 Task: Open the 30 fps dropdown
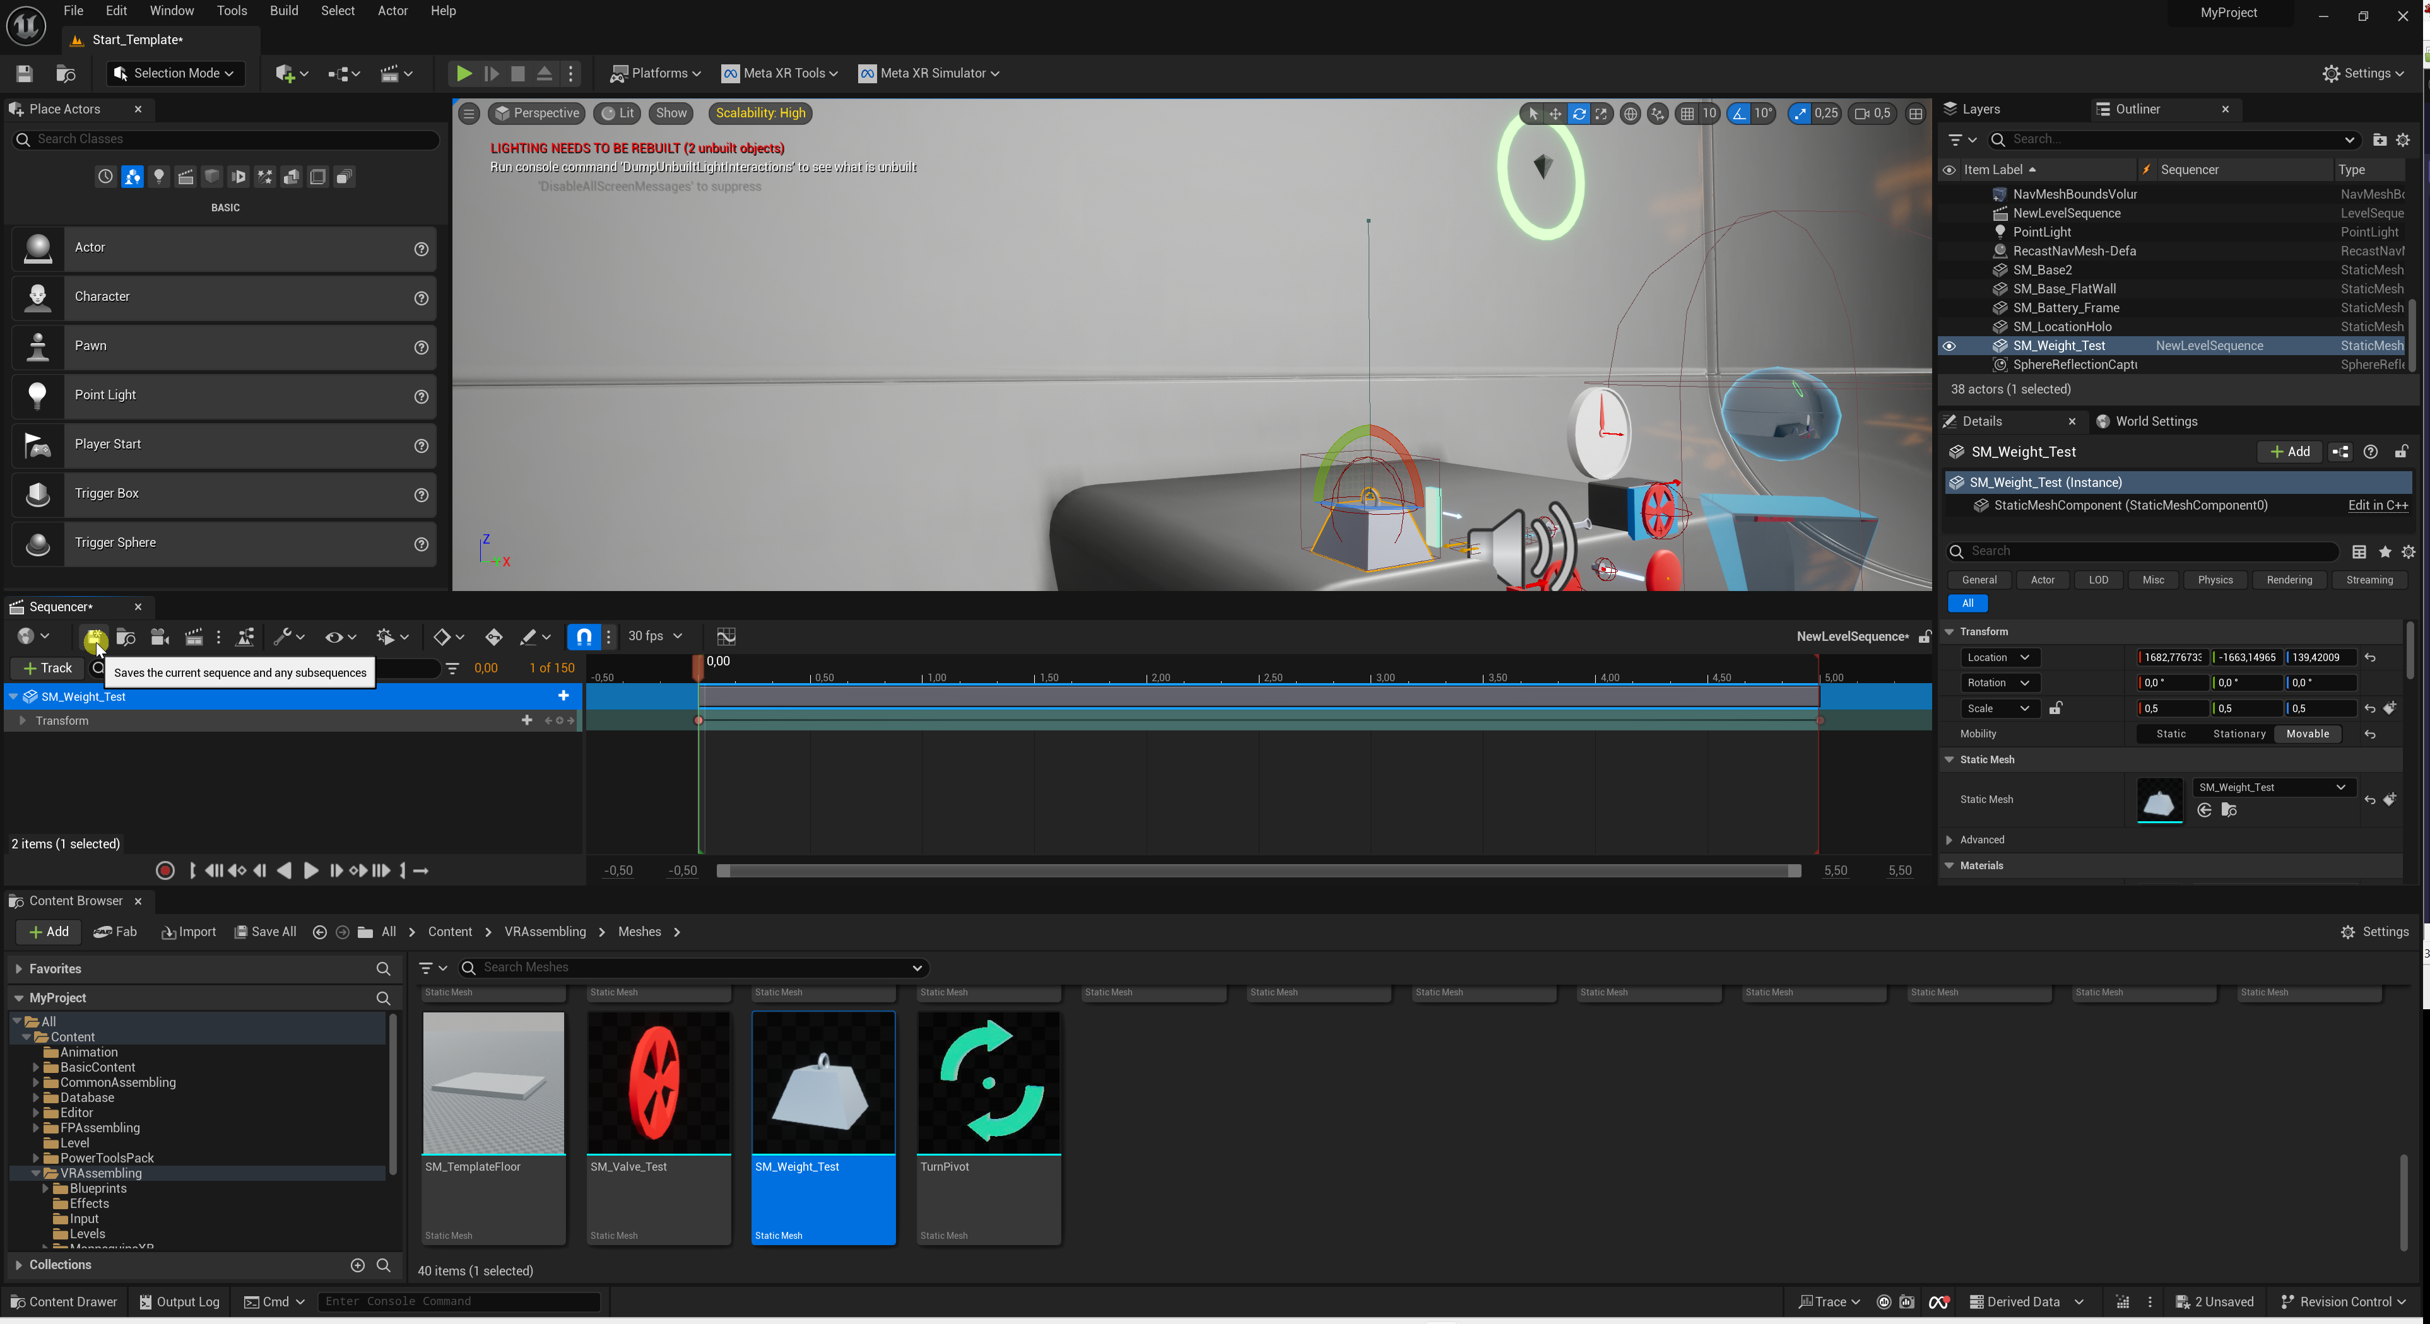(x=654, y=636)
